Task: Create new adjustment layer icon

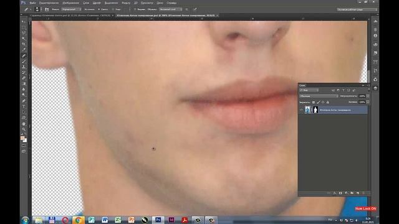Action: click(346, 193)
